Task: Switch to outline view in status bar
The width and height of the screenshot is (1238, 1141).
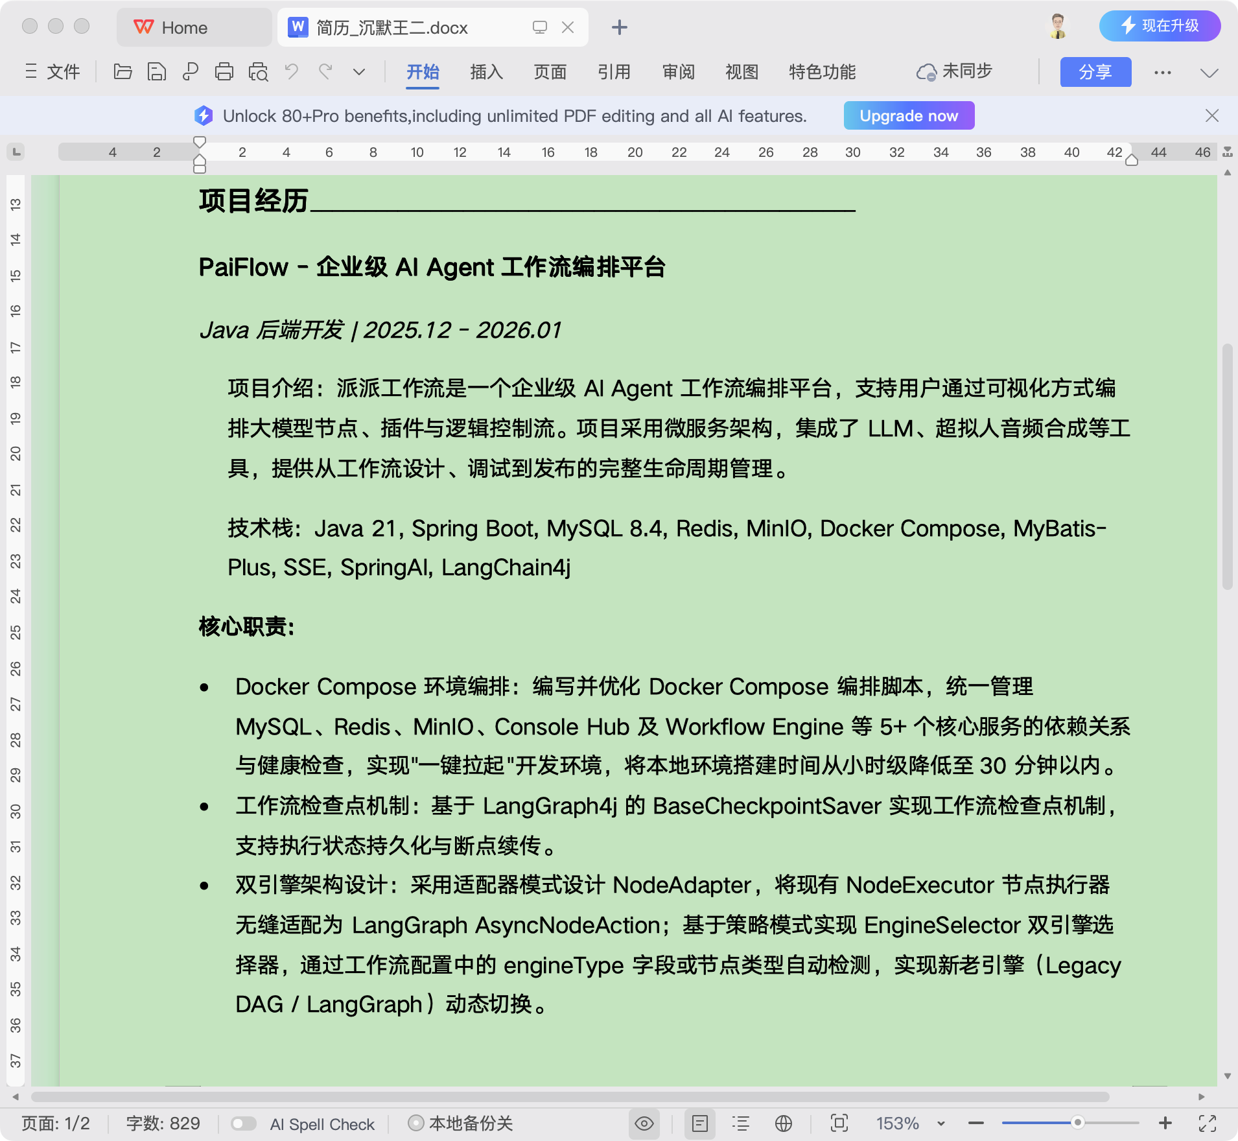Action: pyautogui.click(x=741, y=1123)
